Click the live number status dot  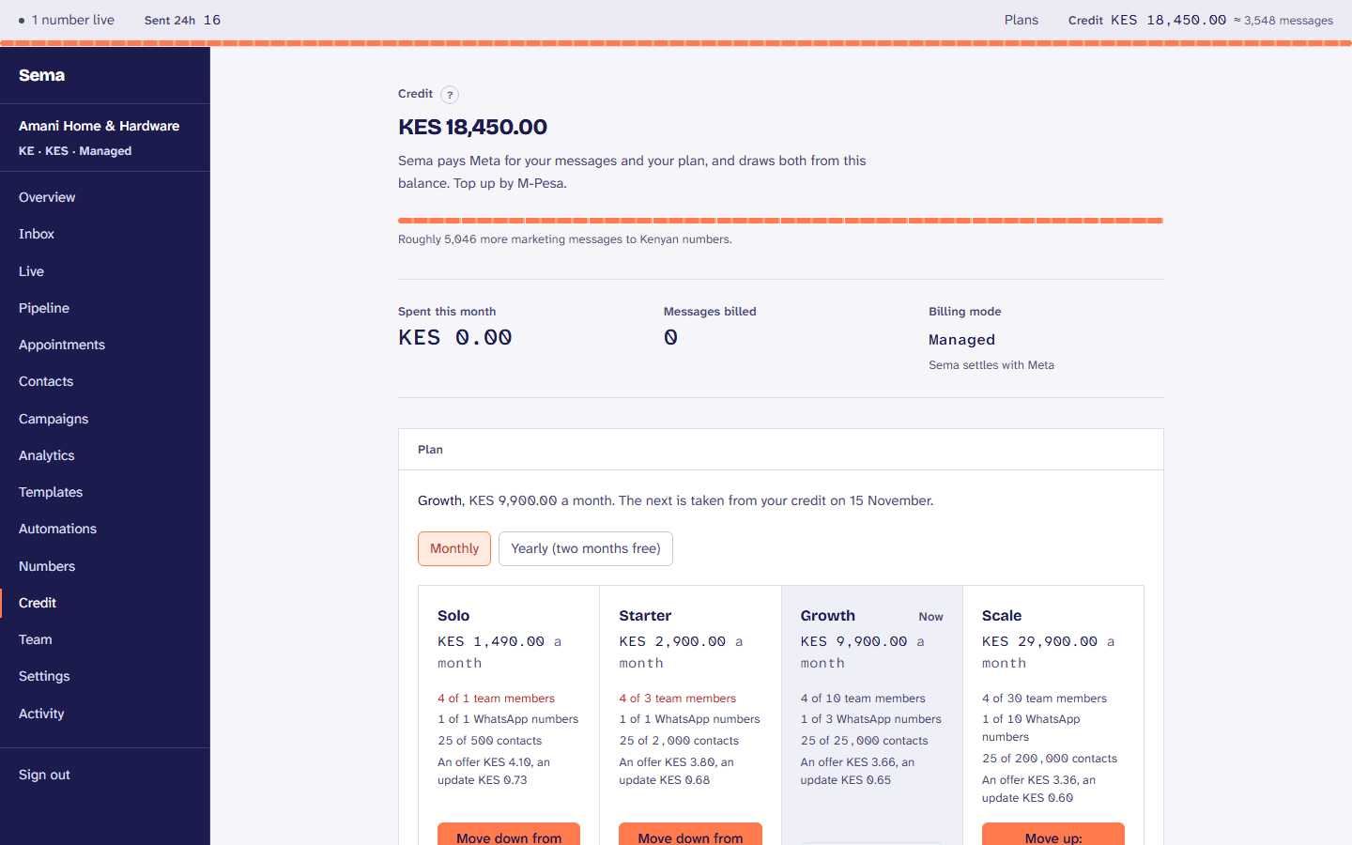click(22, 21)
